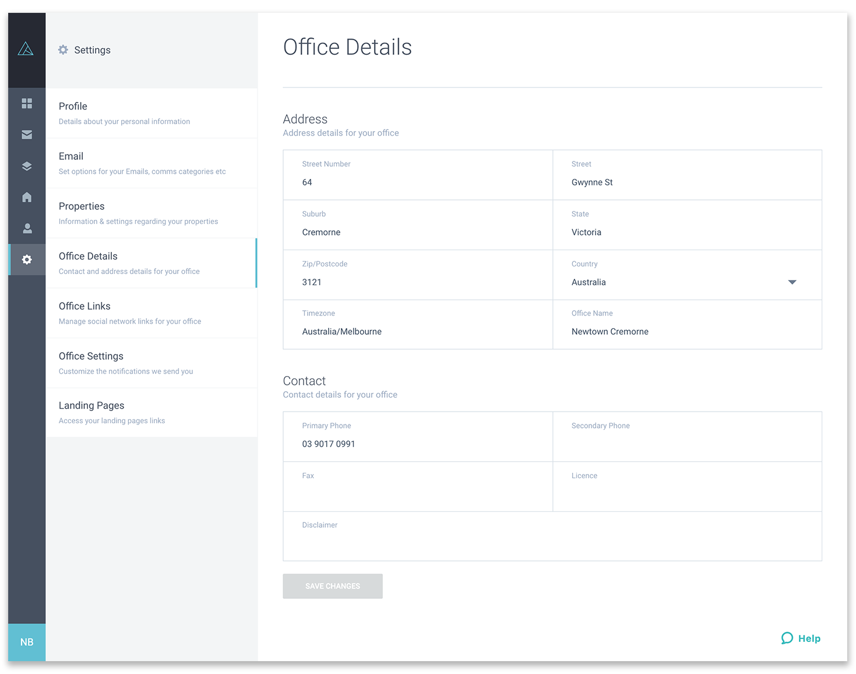Click the Settings panel title text
Viewport: 856px width, 674px height.
point(93,50)
